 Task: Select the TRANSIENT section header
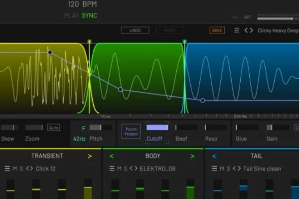[x=47, y=156]
